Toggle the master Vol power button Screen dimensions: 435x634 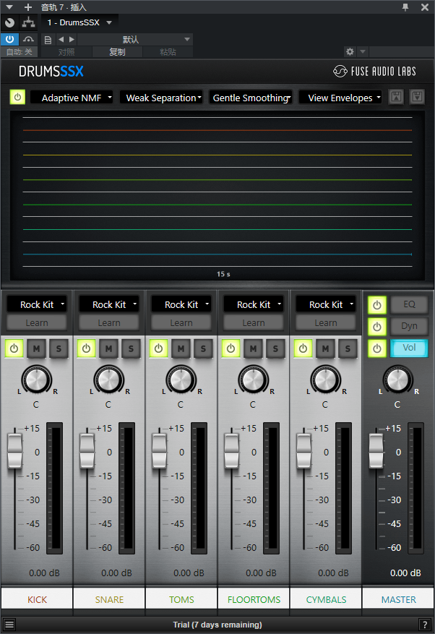376,348
